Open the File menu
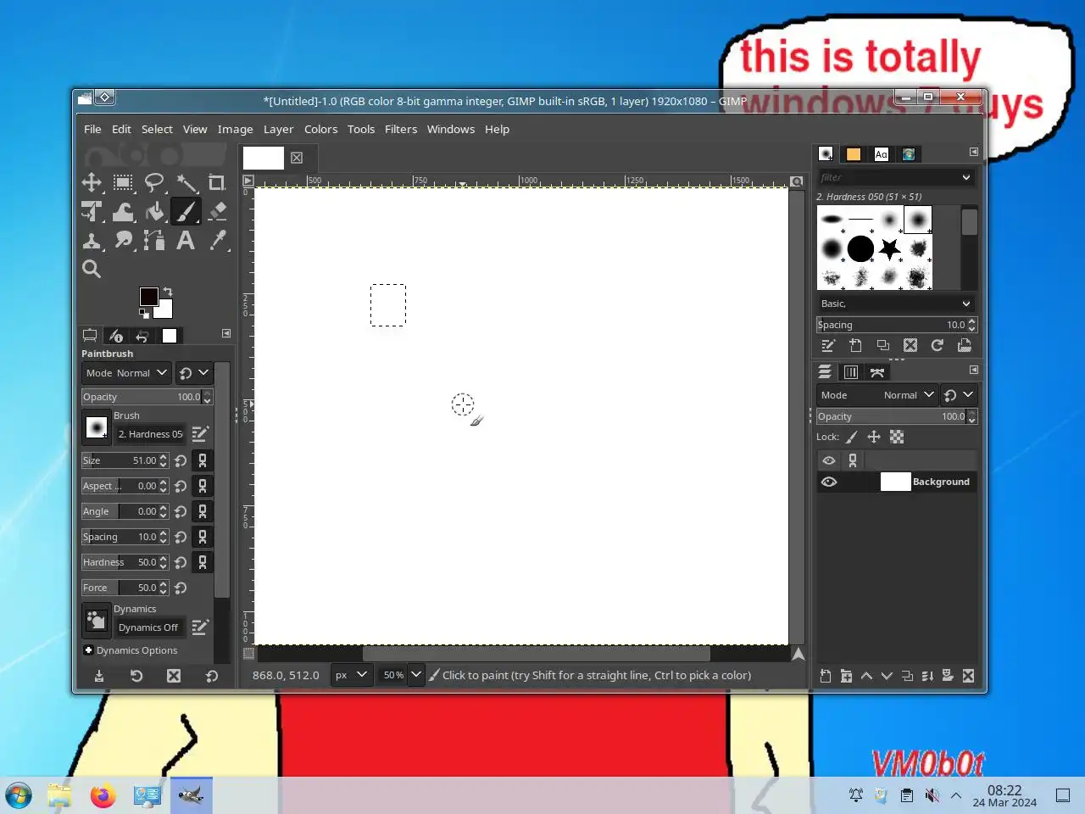The image size is (1085, 814). tap(92, 129)
